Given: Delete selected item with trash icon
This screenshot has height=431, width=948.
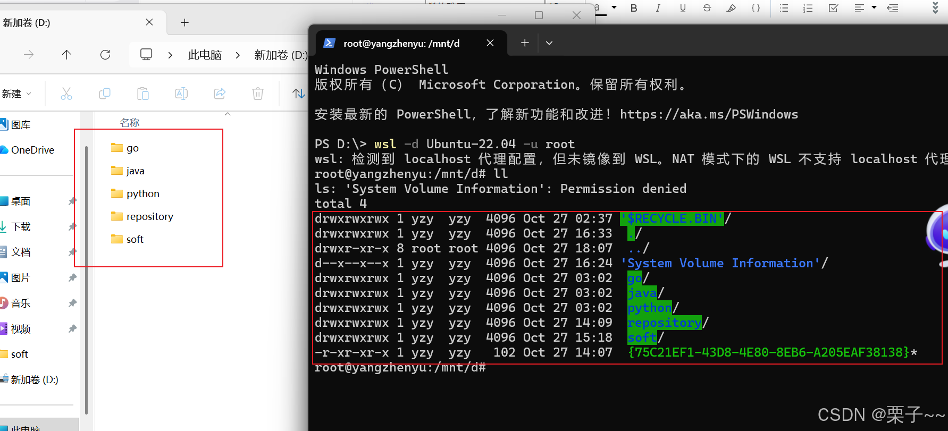Looking at the screenshot, I should [x=258, y=94].
